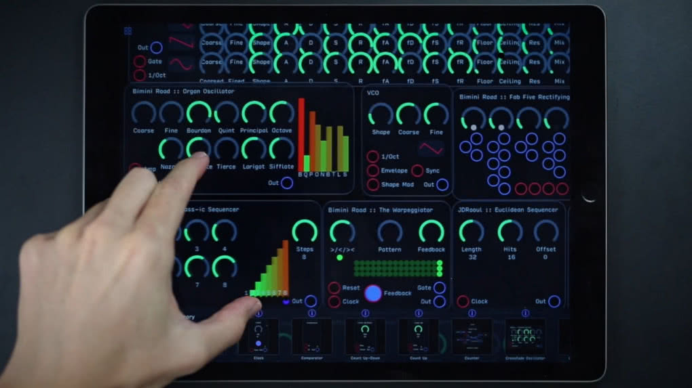Image resolution: width=692 pixels, height=388 pixels.
Task: Add the Count Up-Down module from library
Action: (366, 337)
